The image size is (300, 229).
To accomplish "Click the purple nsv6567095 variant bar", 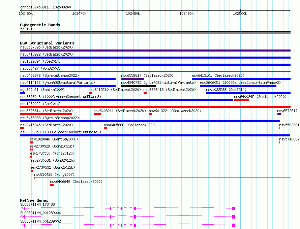I will (x=155, y=51).
